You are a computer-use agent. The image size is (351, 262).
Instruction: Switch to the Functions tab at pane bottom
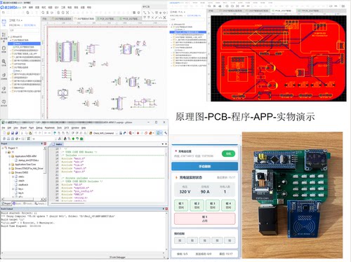(x=28, y=204)
